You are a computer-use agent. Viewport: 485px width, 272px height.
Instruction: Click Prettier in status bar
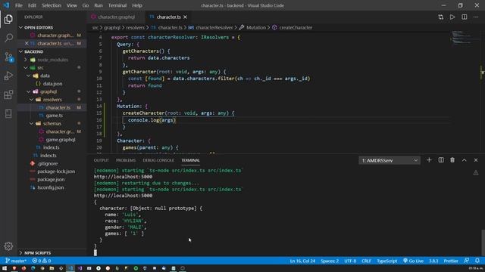[451, 261]
